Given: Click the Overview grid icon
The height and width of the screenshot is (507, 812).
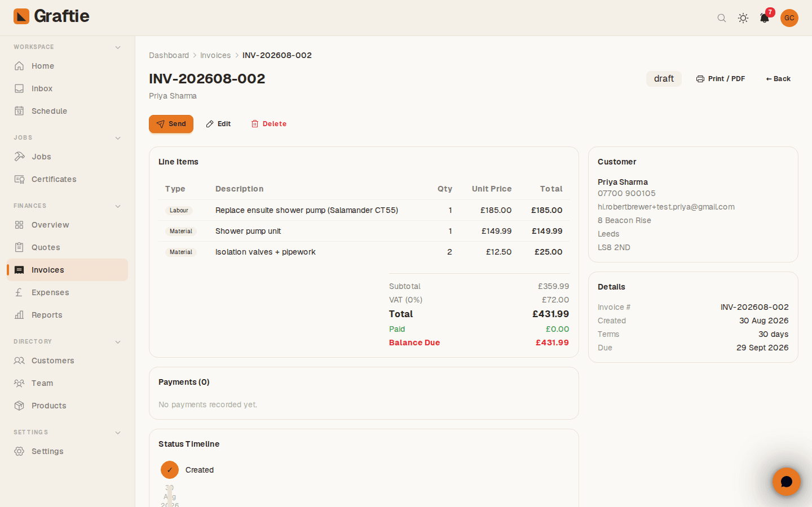Looking at the screenshot, I should point(19,225).
